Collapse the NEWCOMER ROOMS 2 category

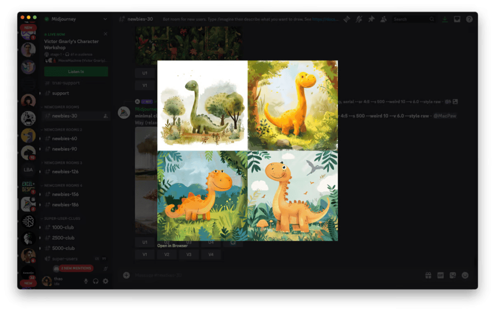[x=62, y=130]
